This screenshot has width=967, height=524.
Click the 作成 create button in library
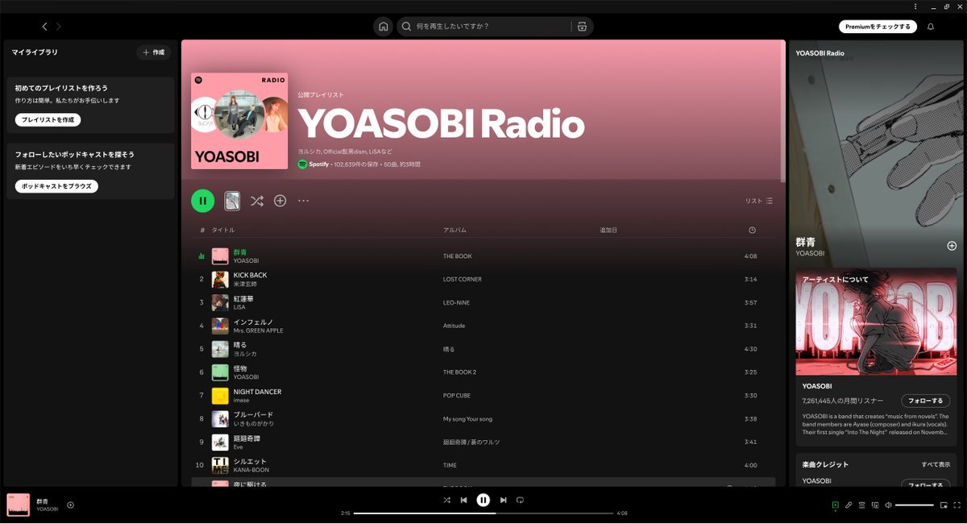pos(153,52)
